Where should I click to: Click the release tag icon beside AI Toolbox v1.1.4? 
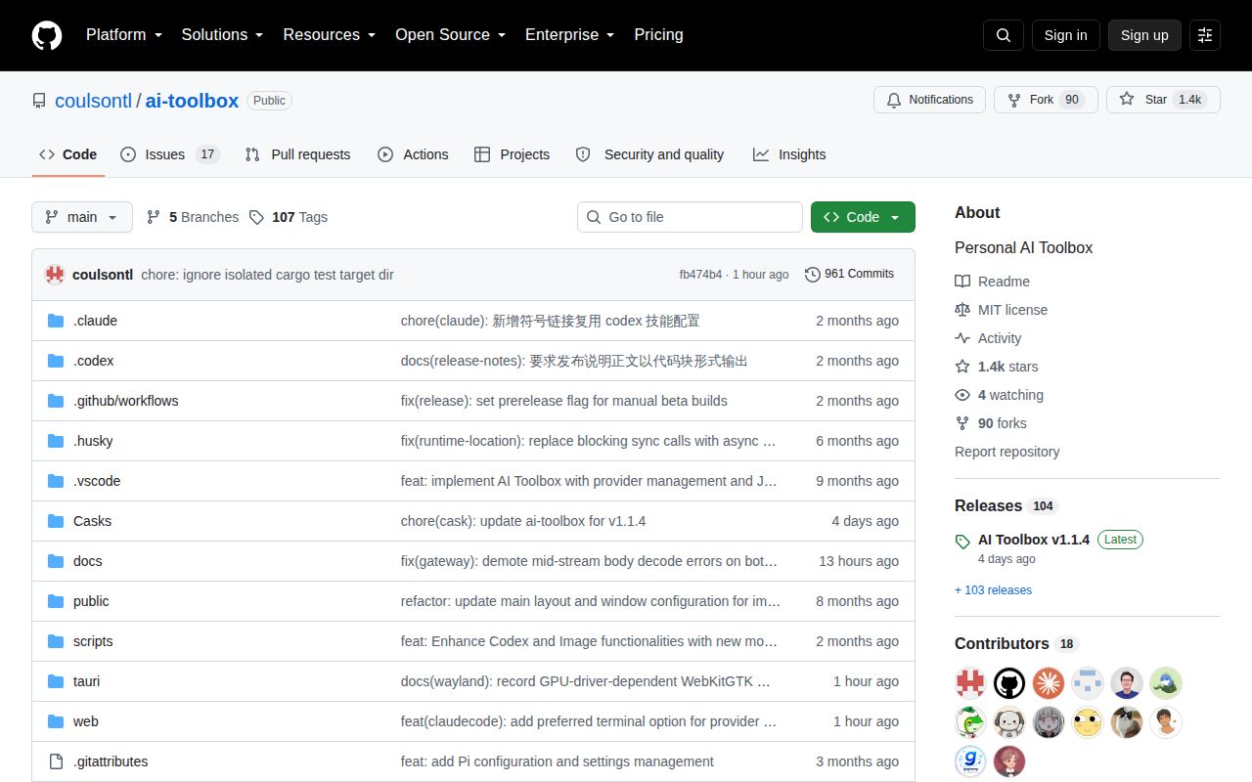click(962, 541)
